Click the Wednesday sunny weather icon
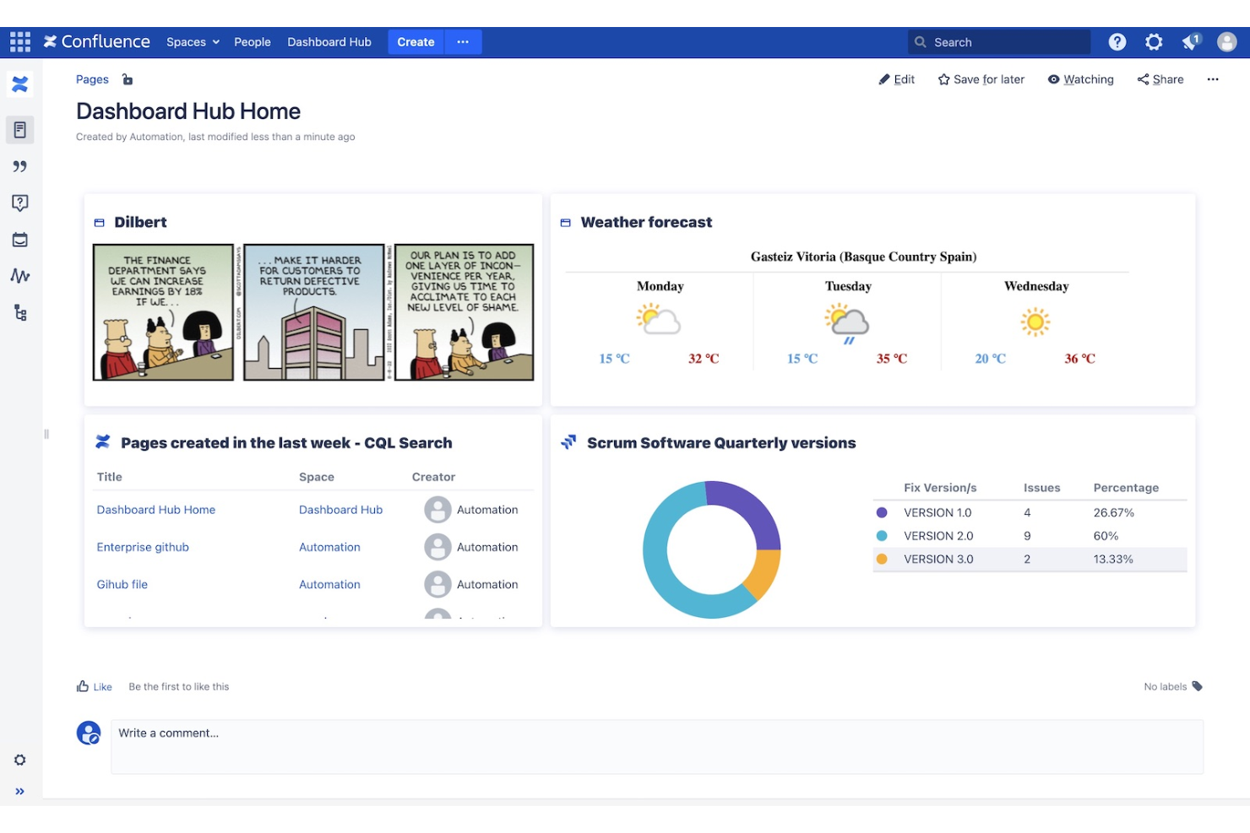This screenshot has height=833, width=1250. point(1035,322)
